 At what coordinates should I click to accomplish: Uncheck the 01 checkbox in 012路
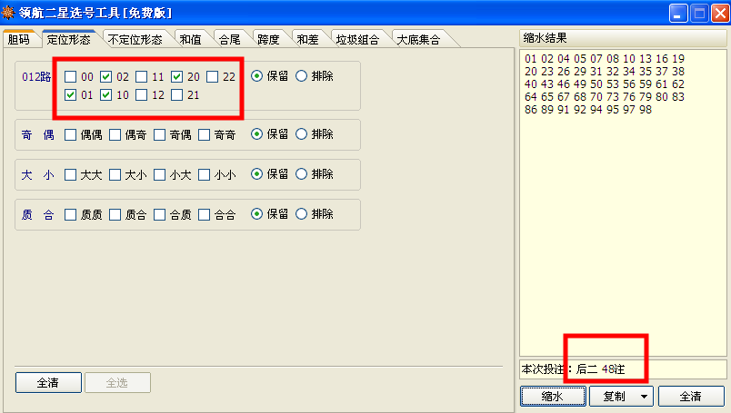tap(70, 95)
